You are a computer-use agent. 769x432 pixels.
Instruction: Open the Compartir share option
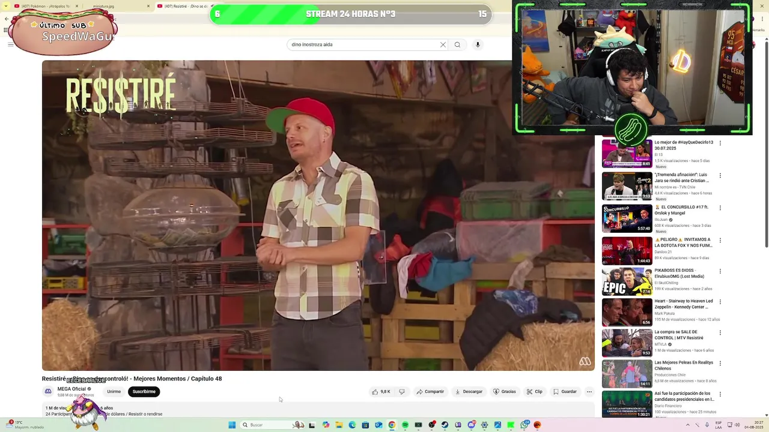430,392
